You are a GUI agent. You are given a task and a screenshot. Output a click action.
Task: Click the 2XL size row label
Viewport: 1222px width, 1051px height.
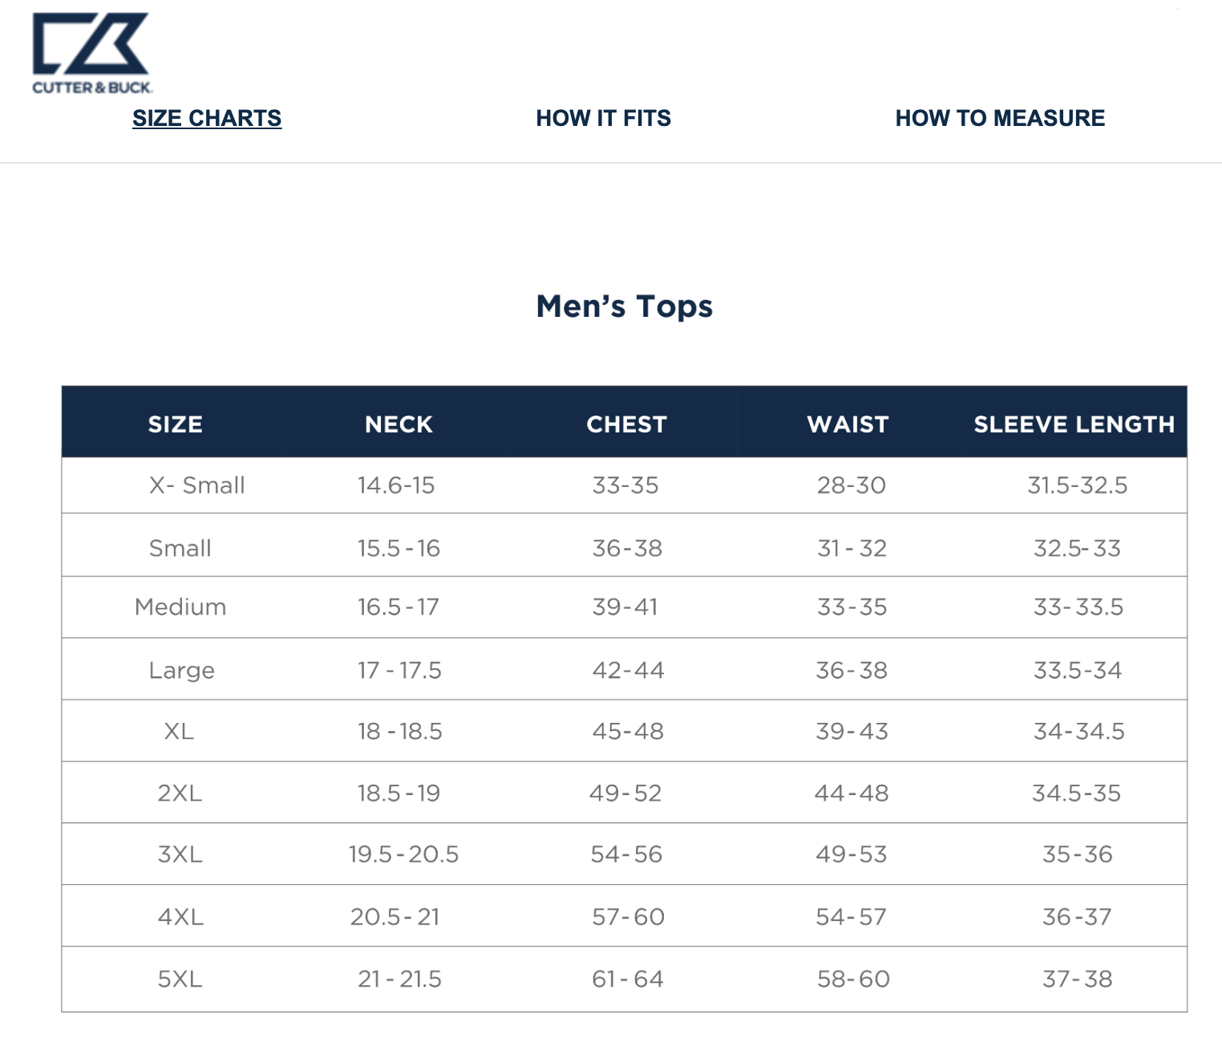point(180,793)
